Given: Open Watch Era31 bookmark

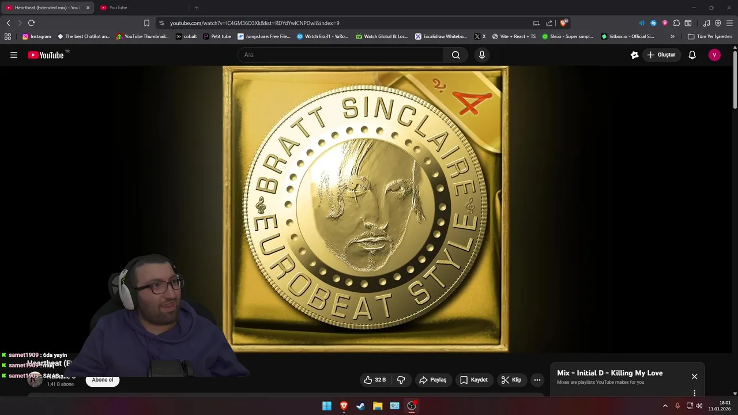Looking at the screenshot, I should [x=323, y=36].
